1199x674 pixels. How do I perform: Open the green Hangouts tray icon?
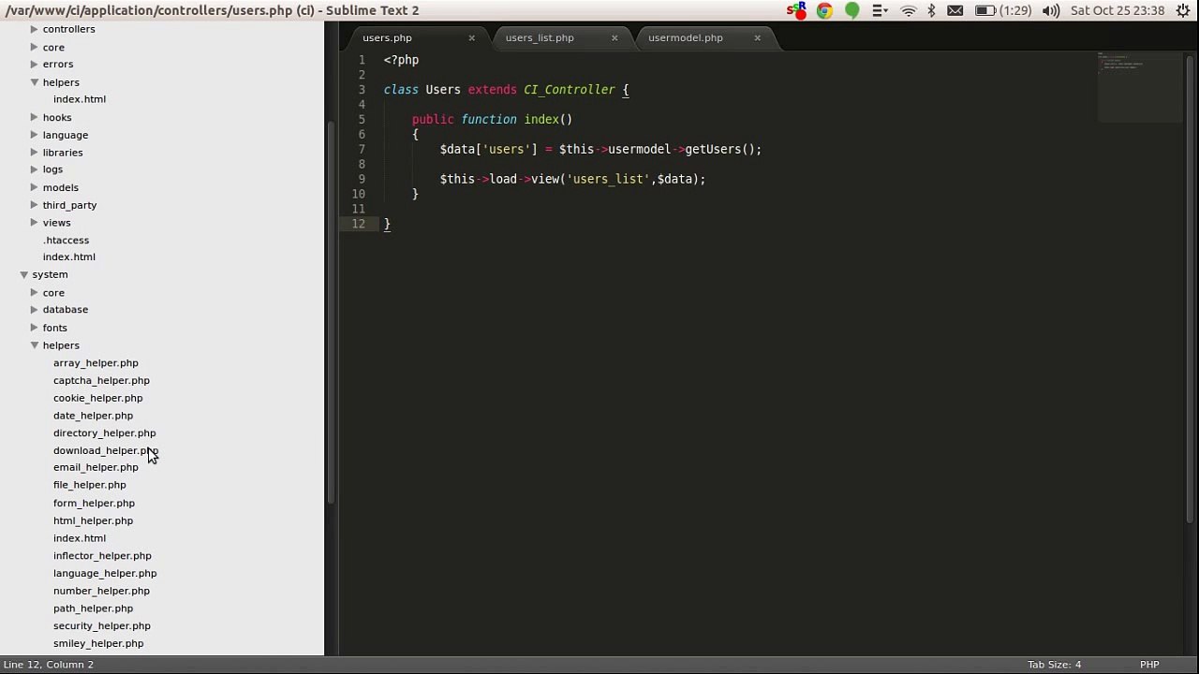(851, 11)
